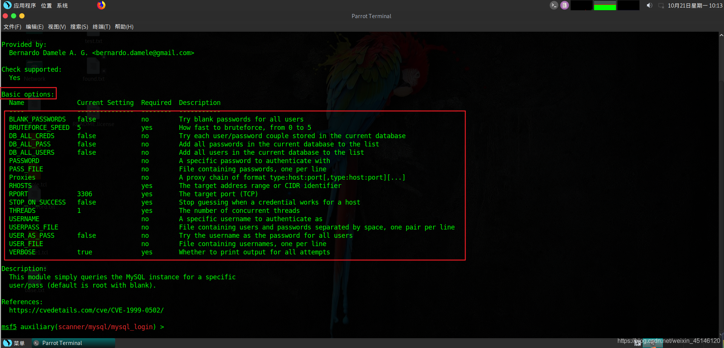Viewport: 724px width, 348px height.
Task: Click the VERBOSE value true
Action: tap(85, 252)
